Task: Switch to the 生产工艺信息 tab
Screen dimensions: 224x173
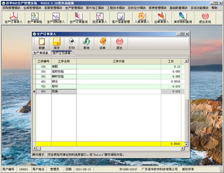Action: [x=62, y=53]
